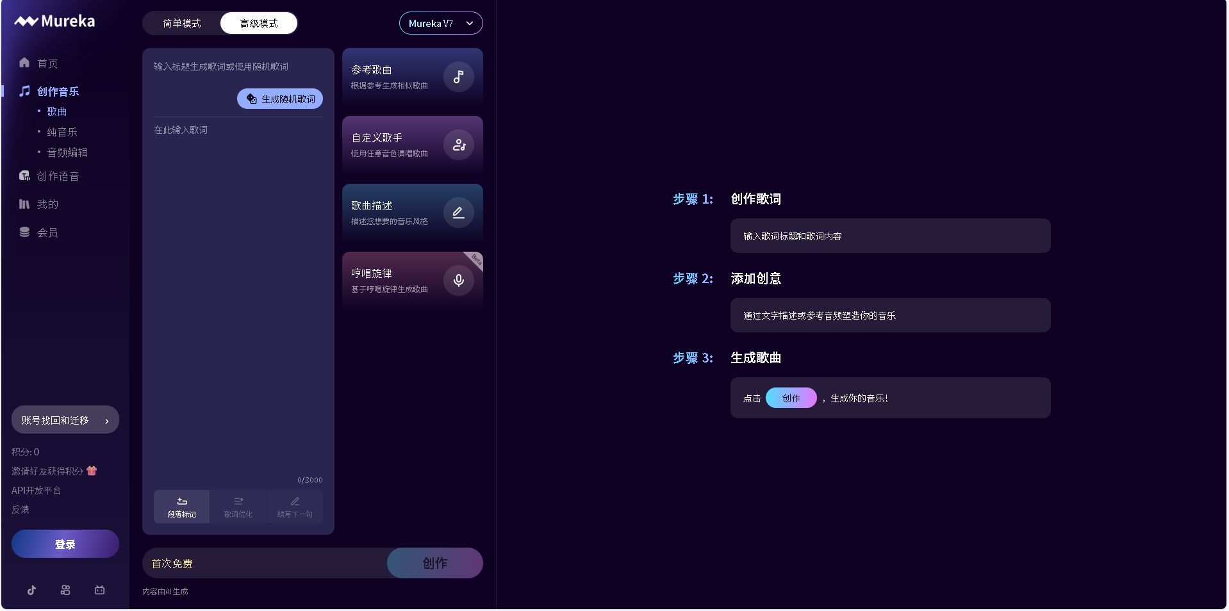The width and height of the screenshot is (1229, 611).
Task: Switch to 简单模式 simple mode
Action: point(181,22)
